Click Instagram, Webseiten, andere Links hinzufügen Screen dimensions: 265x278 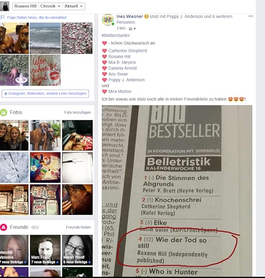[45, 94]
